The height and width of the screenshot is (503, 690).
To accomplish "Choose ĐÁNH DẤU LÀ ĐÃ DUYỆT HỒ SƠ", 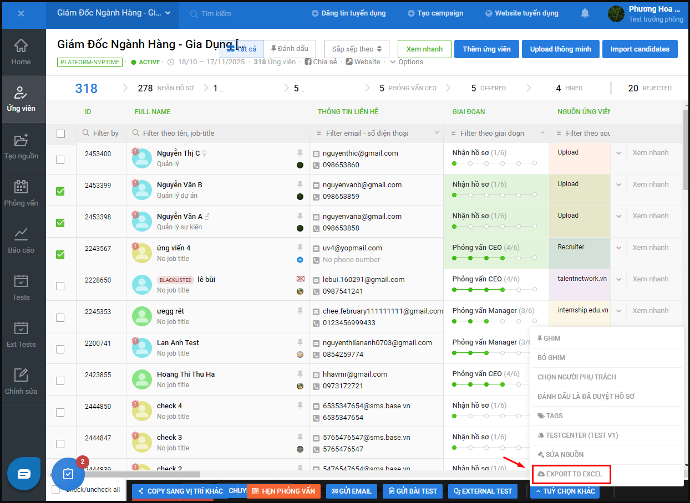I will click(x=607, y=397).
